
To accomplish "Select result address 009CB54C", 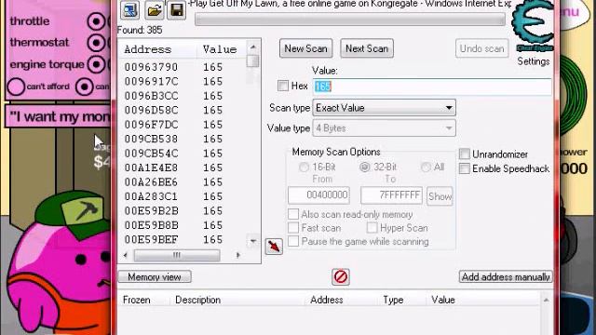I will pos(151,154).
